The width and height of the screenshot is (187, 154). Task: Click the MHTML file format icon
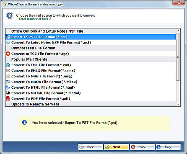point(8,93)
